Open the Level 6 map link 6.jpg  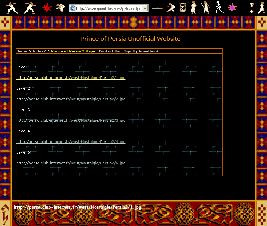[71, 163]
